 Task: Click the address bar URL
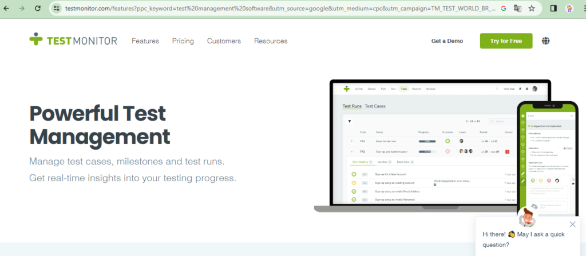(280, 8)
